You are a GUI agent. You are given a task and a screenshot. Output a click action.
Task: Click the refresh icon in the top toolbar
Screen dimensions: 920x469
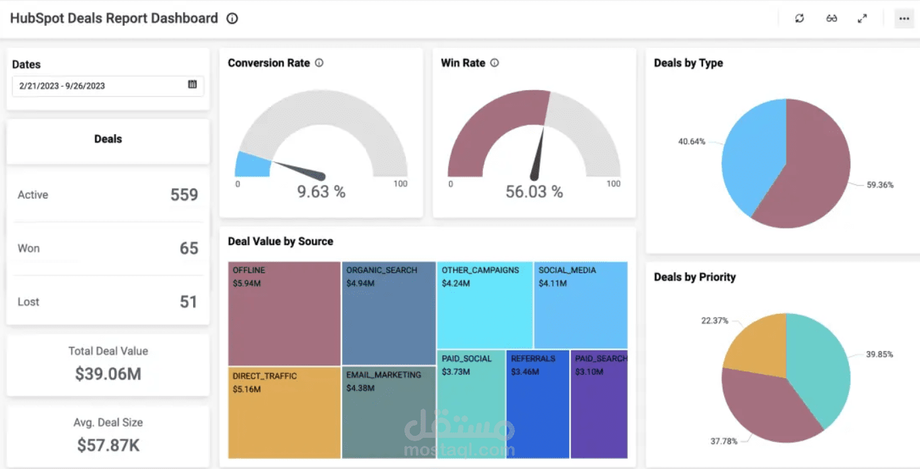799,18
